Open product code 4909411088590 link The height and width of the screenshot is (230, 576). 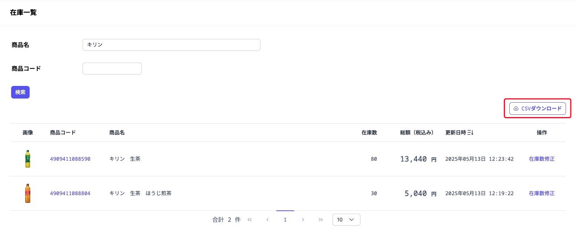[70, 159]
